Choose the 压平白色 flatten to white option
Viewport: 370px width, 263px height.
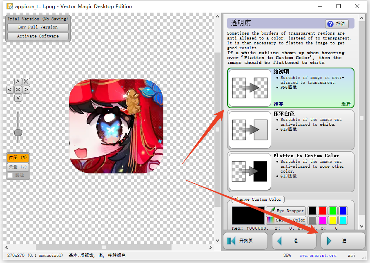click(x=290, y=130)
